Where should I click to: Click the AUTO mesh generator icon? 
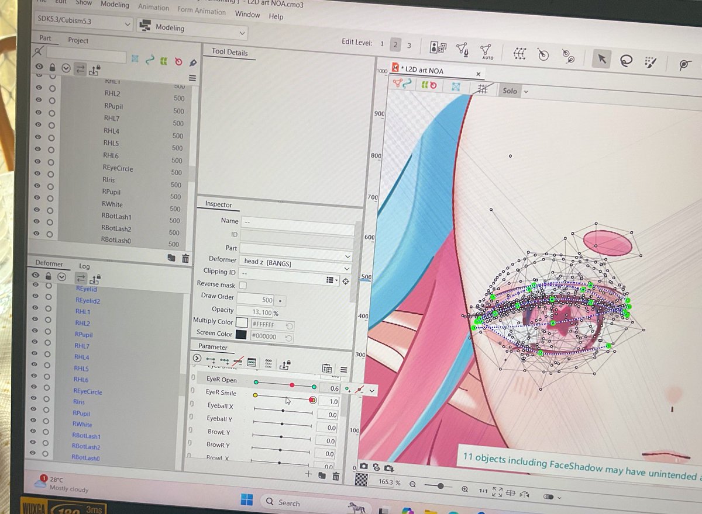tap(487, 51)
